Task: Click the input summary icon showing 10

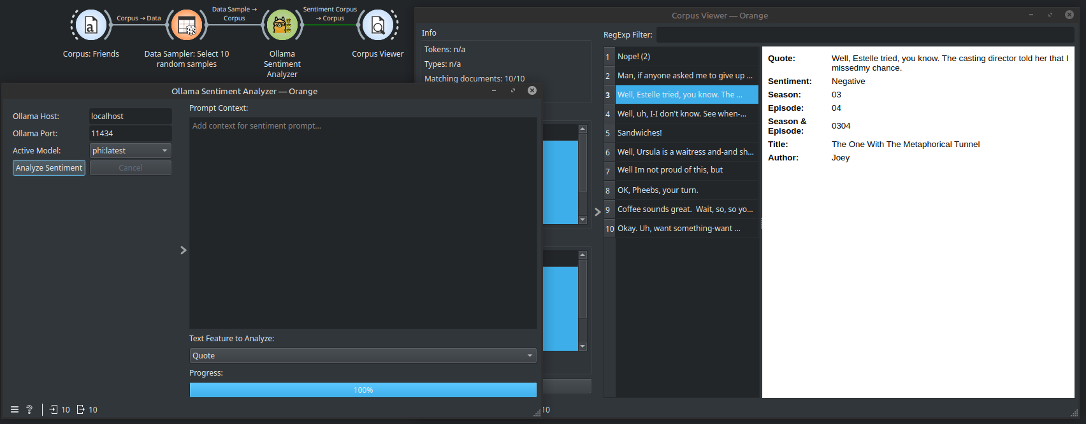Action: pos(54,409)
